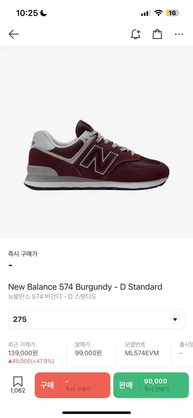Tap the moon focus mode icon
Image resolution: width=193 pixels, height=418 pixels.
[43, 13]
